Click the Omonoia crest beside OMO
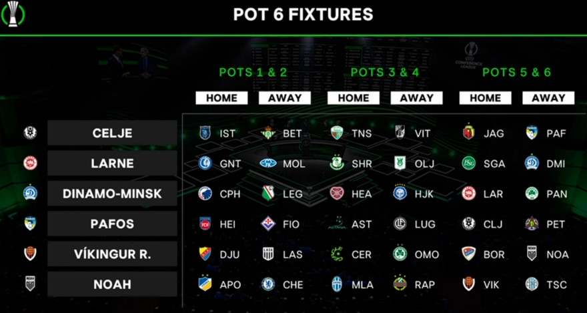 click(400, 254)
